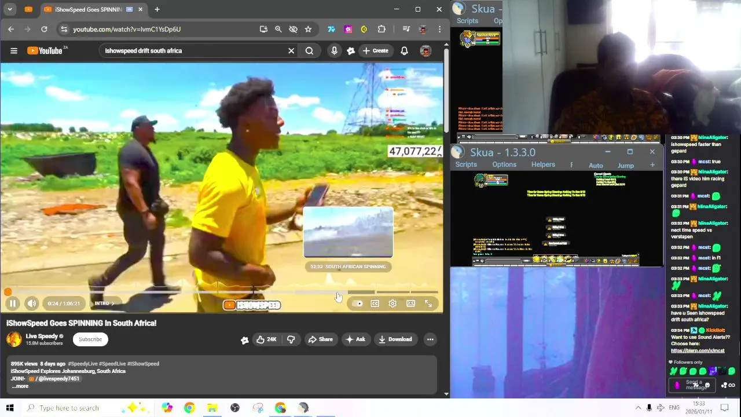Open the ENG language indicator
The width and height of the screenshot is (741, 417).
click(x=674, y=408)
